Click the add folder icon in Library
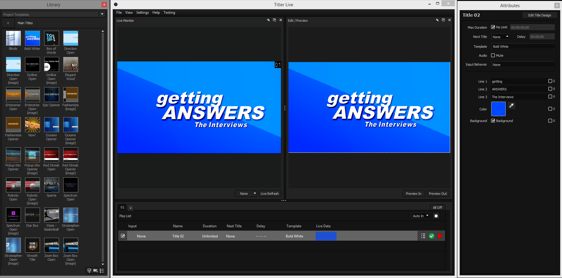The image size is (562, 278). pos(95,271)
